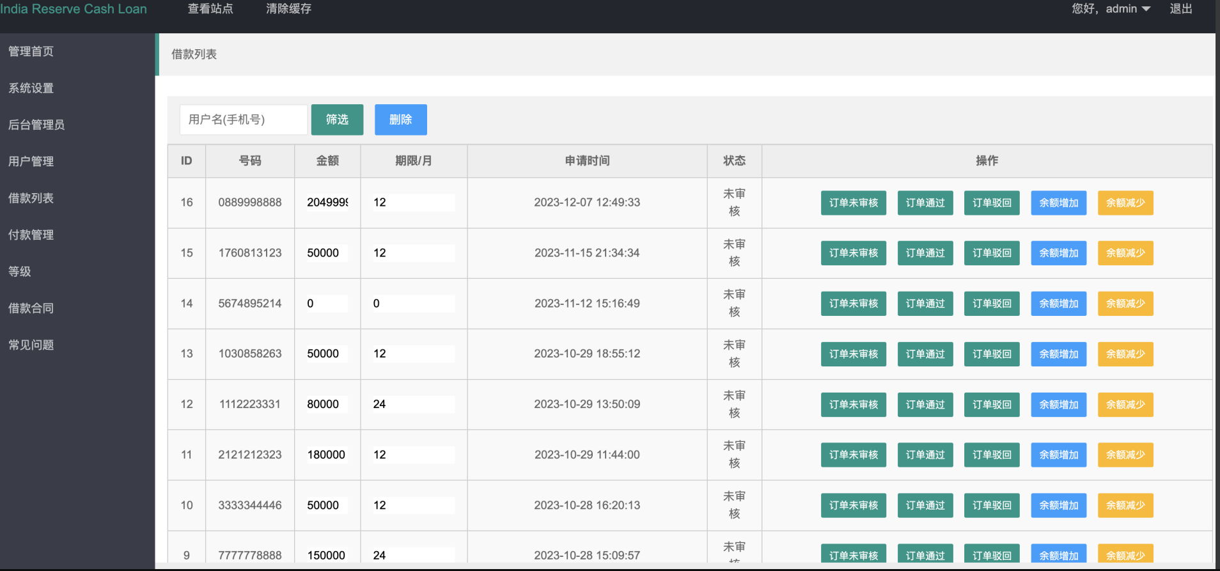Edit term 24 for ID 12
Viewport: 1220px width, 571px height.
pos(414,404)
